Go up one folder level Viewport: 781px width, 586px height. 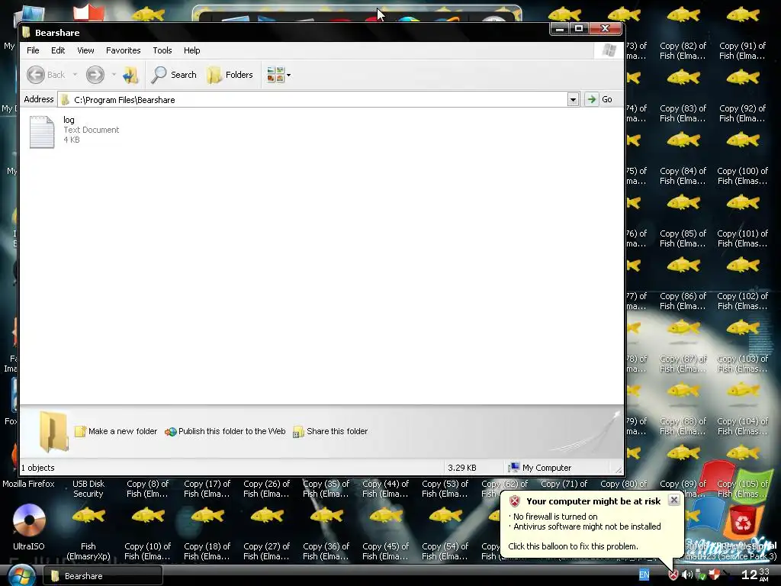coord(130,75)
